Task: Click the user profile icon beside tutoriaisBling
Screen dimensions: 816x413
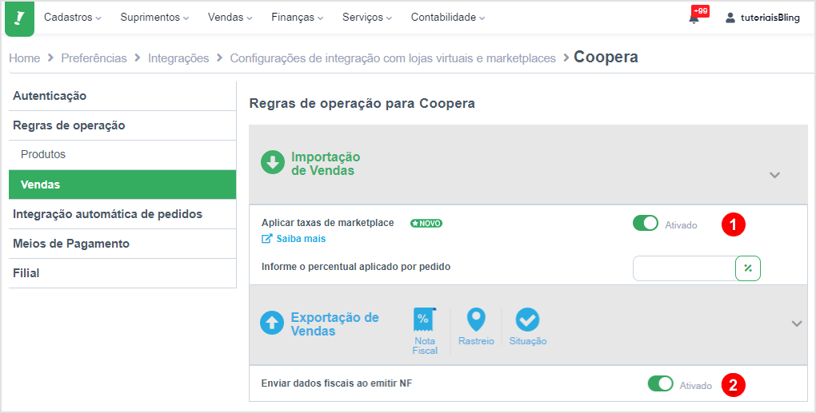Action: 730,18
